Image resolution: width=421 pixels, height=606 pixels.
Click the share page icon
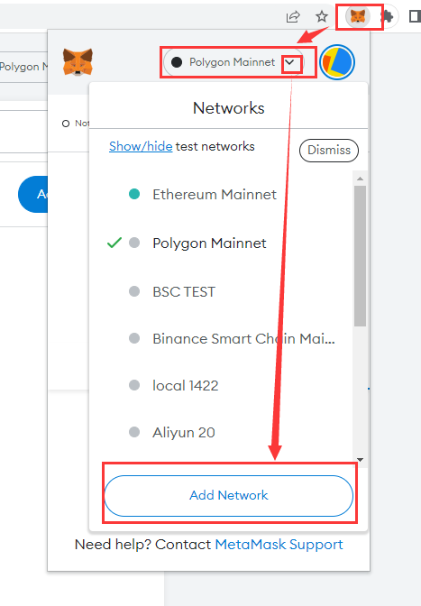[x=293, y=16]
